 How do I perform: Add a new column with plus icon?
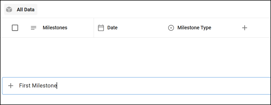[x=245, y=28]
